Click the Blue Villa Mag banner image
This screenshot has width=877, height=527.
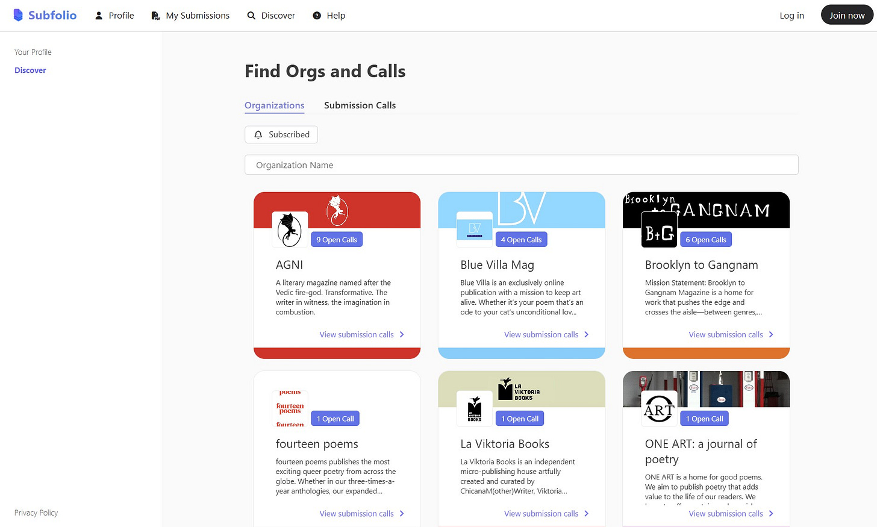tap(522, 210)
